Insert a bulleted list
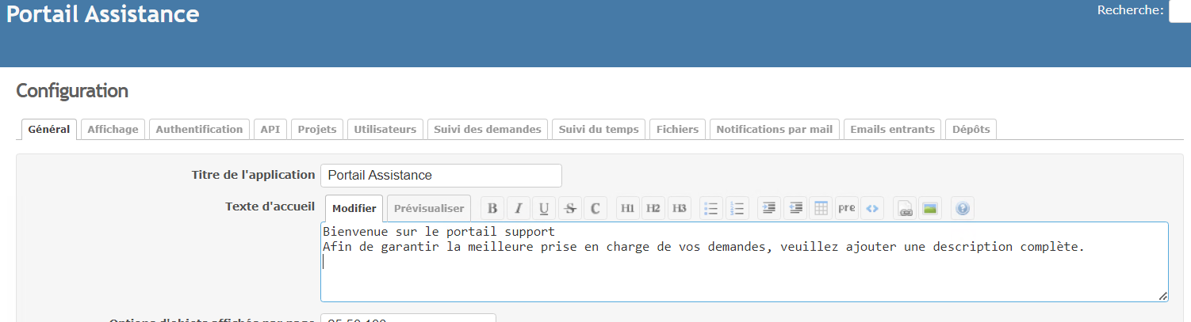The image size is (1191, 322). tap(711, 208)
